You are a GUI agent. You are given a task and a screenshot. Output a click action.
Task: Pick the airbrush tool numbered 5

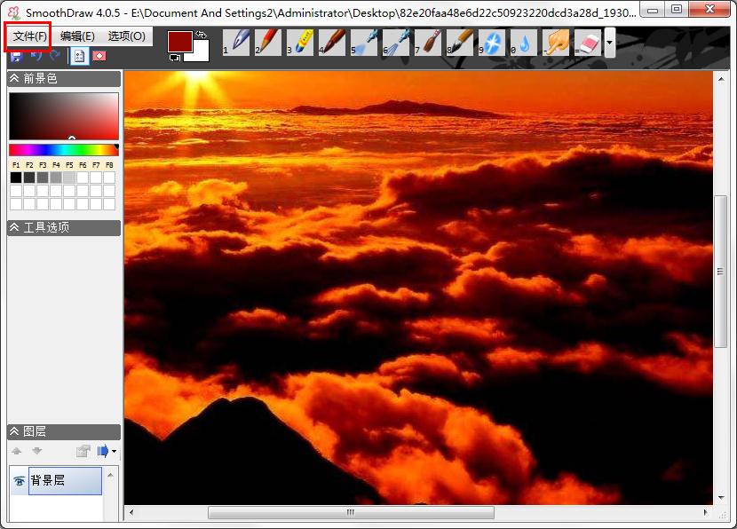pyautogui.click(x=365, y=42)
